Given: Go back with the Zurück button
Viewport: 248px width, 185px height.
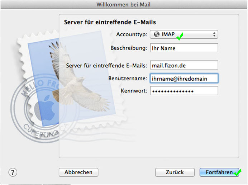Looking at the screenshot, I should click(175, 172).
